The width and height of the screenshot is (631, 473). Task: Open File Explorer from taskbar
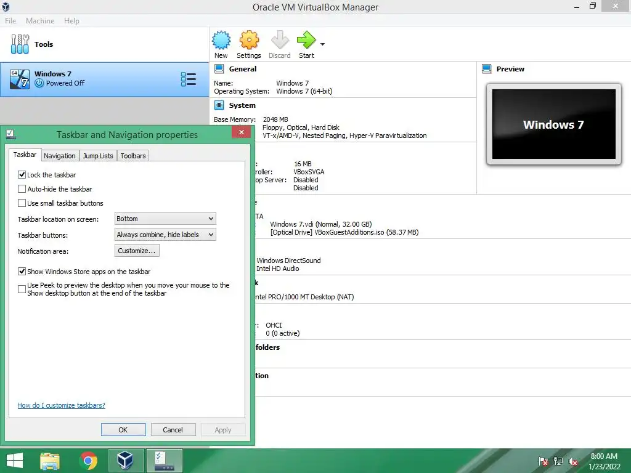coord(50,461)
